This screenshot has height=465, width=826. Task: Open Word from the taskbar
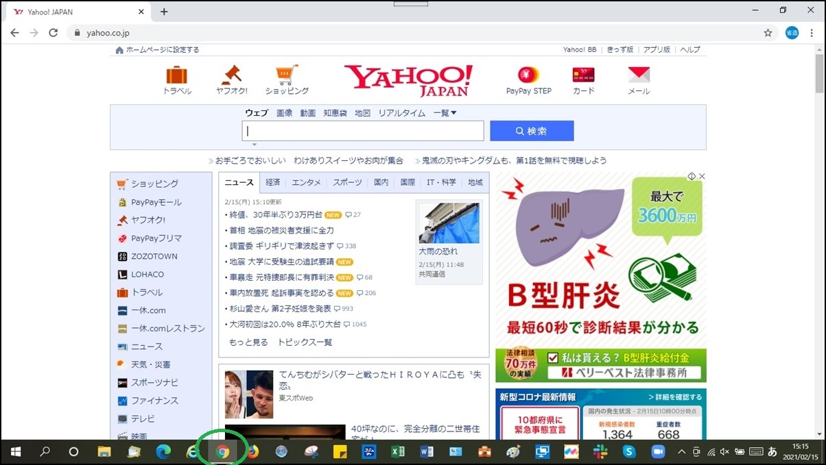coord(426,452)
